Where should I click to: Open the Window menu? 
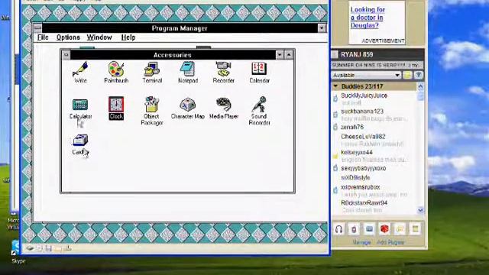pos(99,37)
